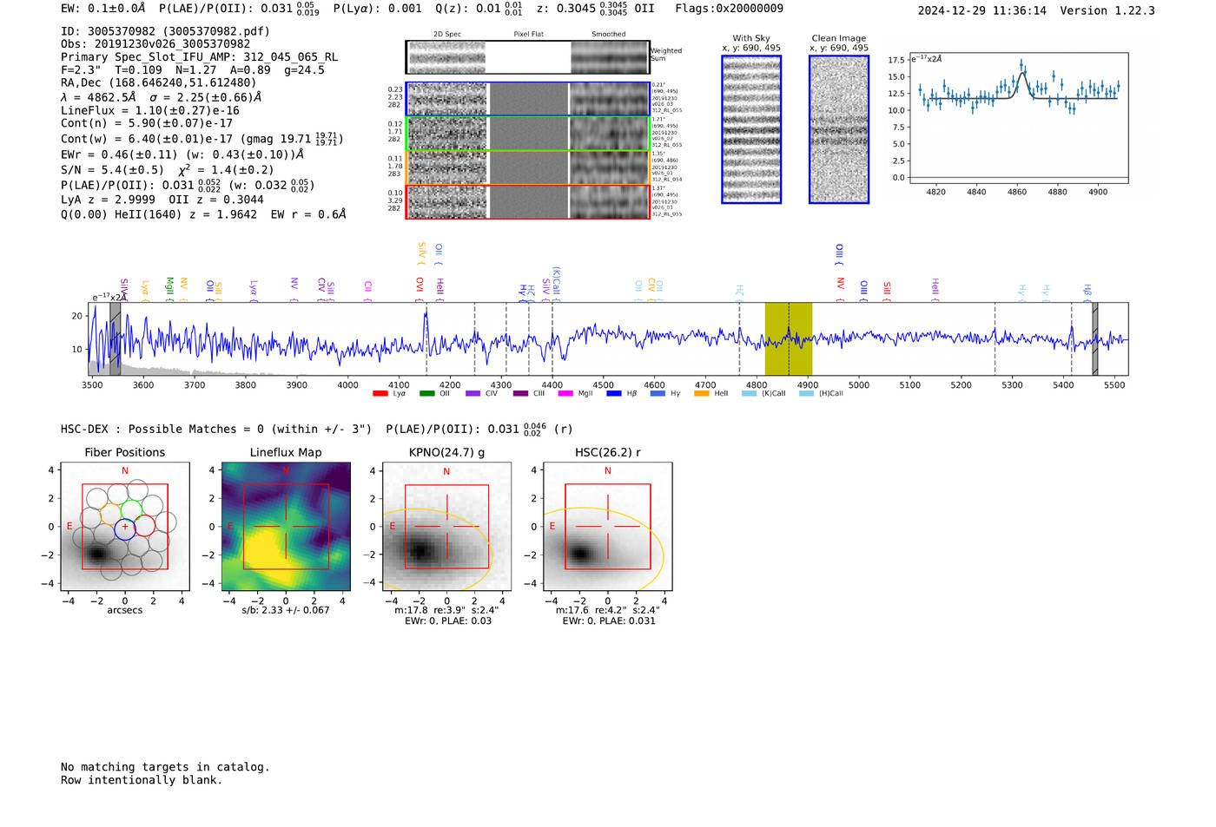Click the date stamp '2024-12-29 11:36:14'
This screenshot has width=1216, height=827.
click(x=982, y=11)
